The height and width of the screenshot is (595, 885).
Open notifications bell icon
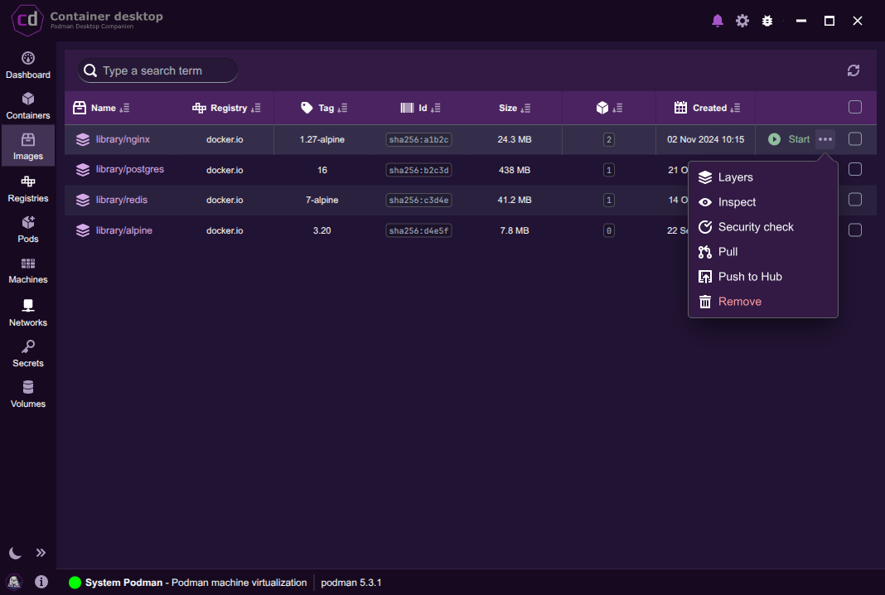click(x=718, y=21)
